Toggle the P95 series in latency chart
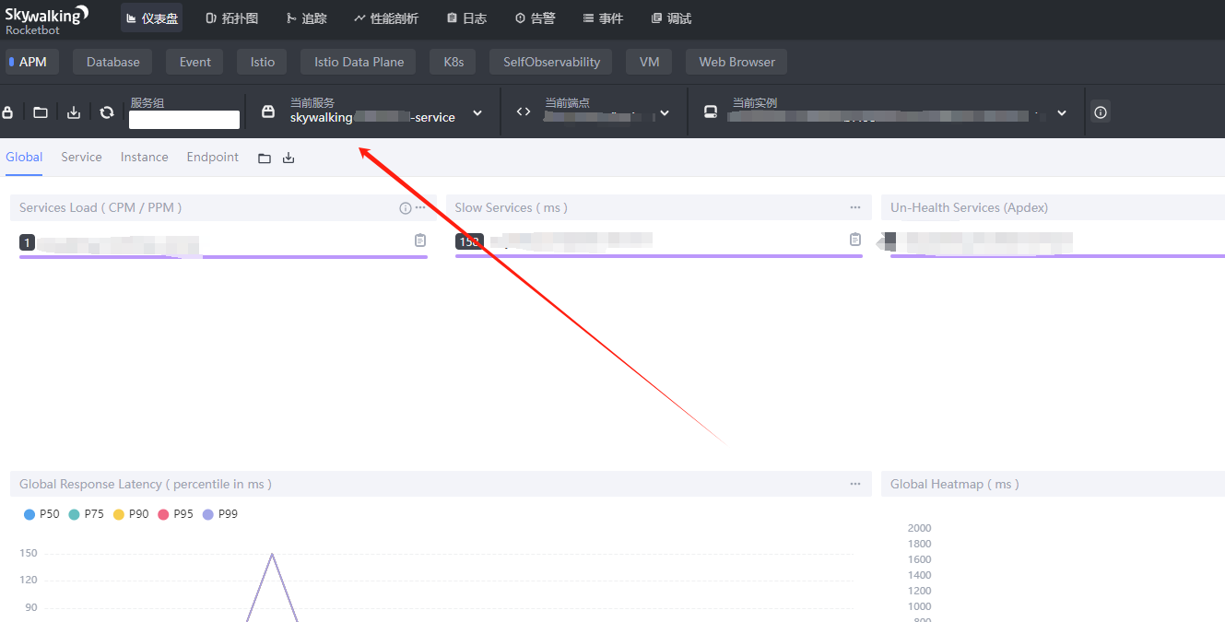Image resolution: width=1225 pixels, height=622 pixels. point(175,513)
